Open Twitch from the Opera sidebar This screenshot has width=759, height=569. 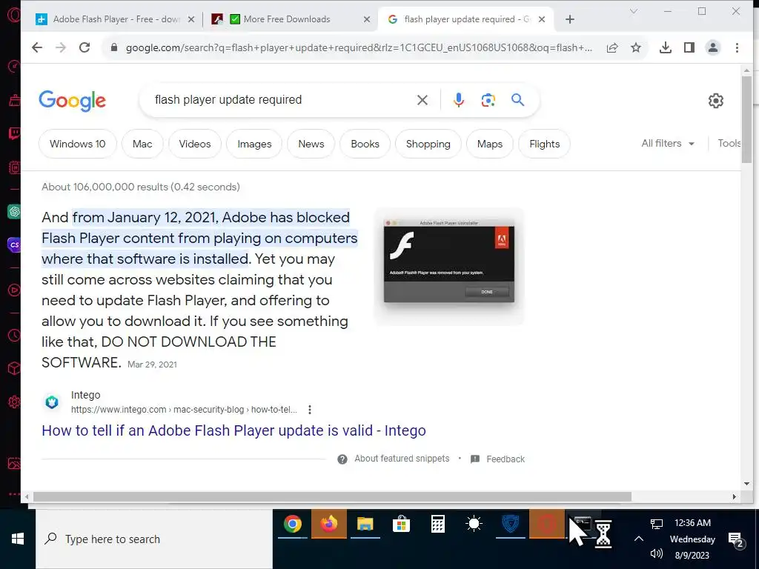[15, 134]
